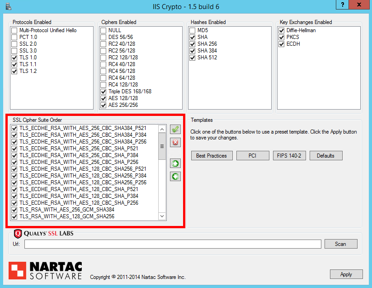The image size is (372, 288).
Task: Uncheck the Diffie-Hellman key exchange
Action: [282, 30]
